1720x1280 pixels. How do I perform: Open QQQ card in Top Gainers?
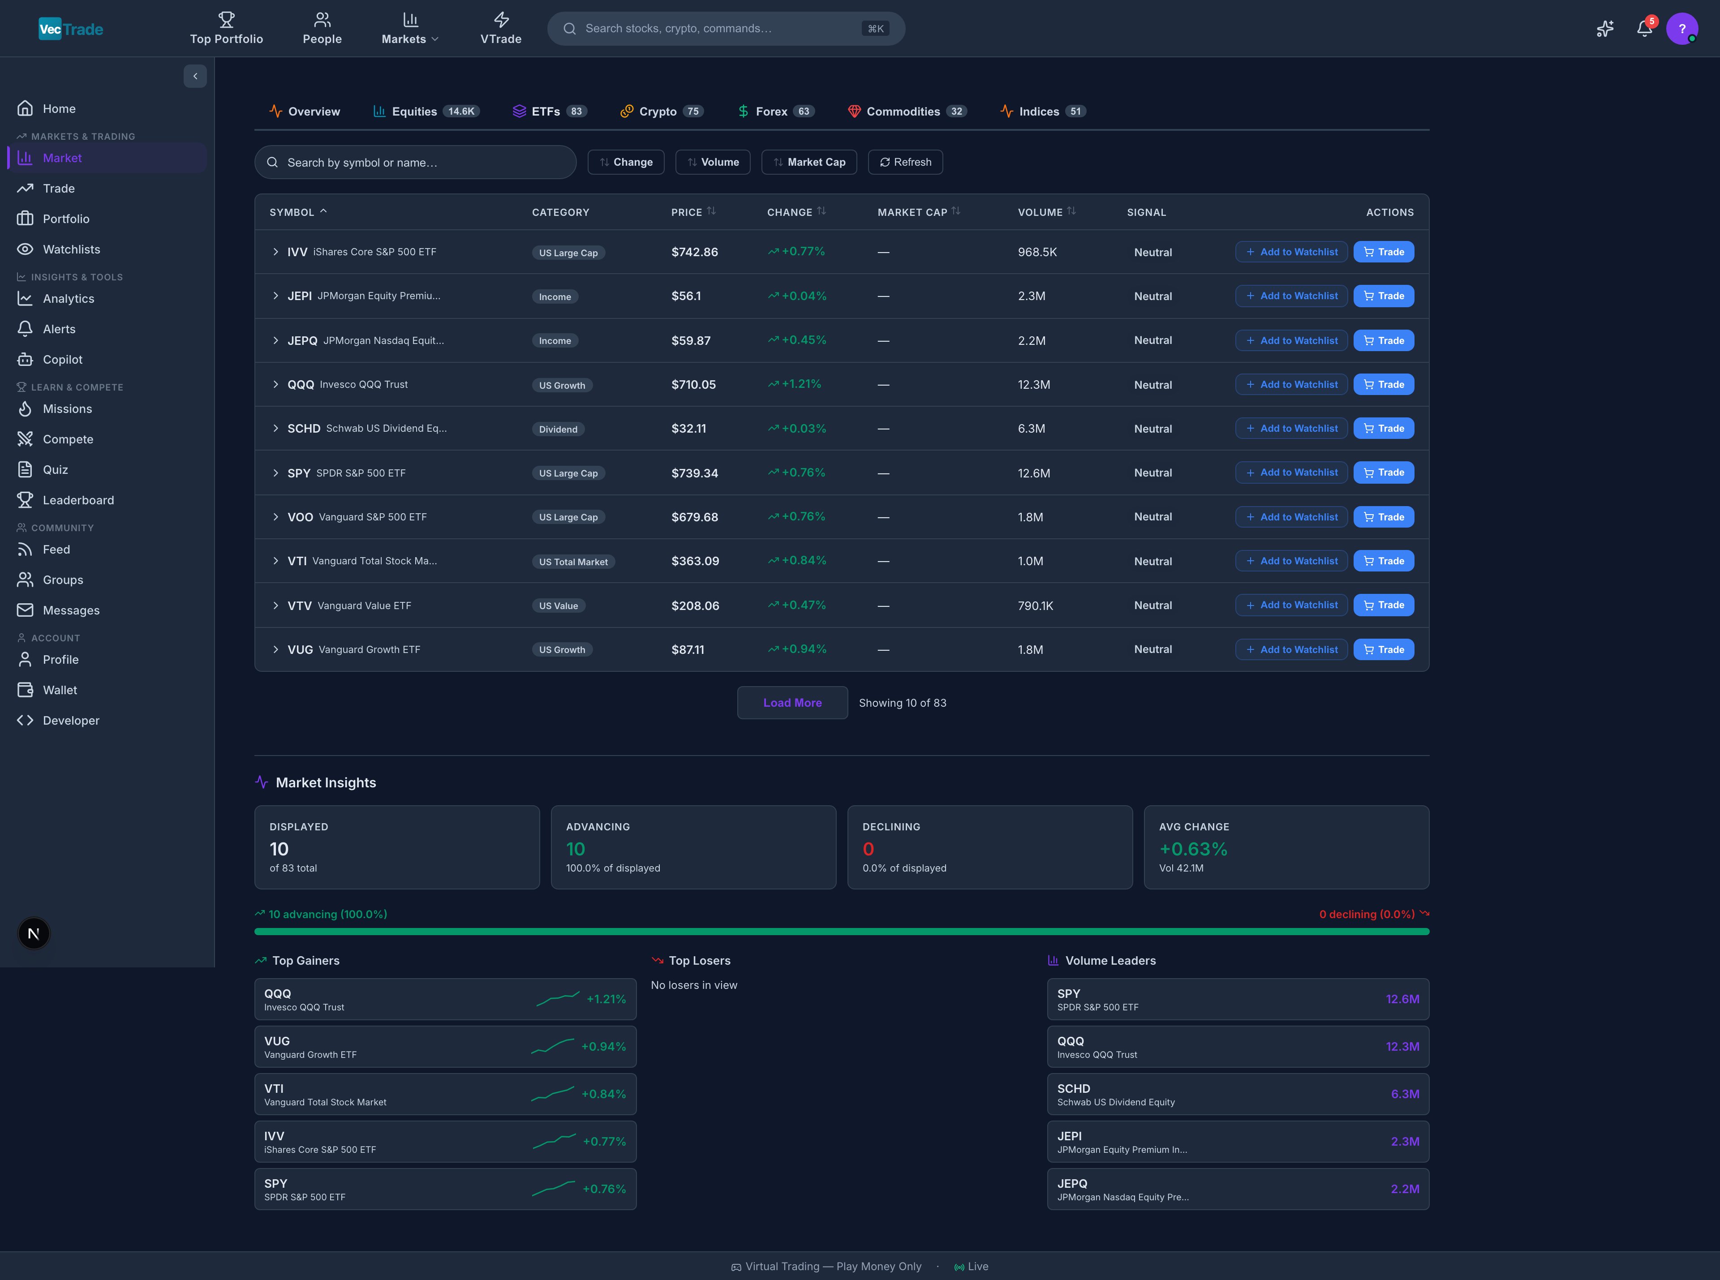click(x=446, y=1000)
